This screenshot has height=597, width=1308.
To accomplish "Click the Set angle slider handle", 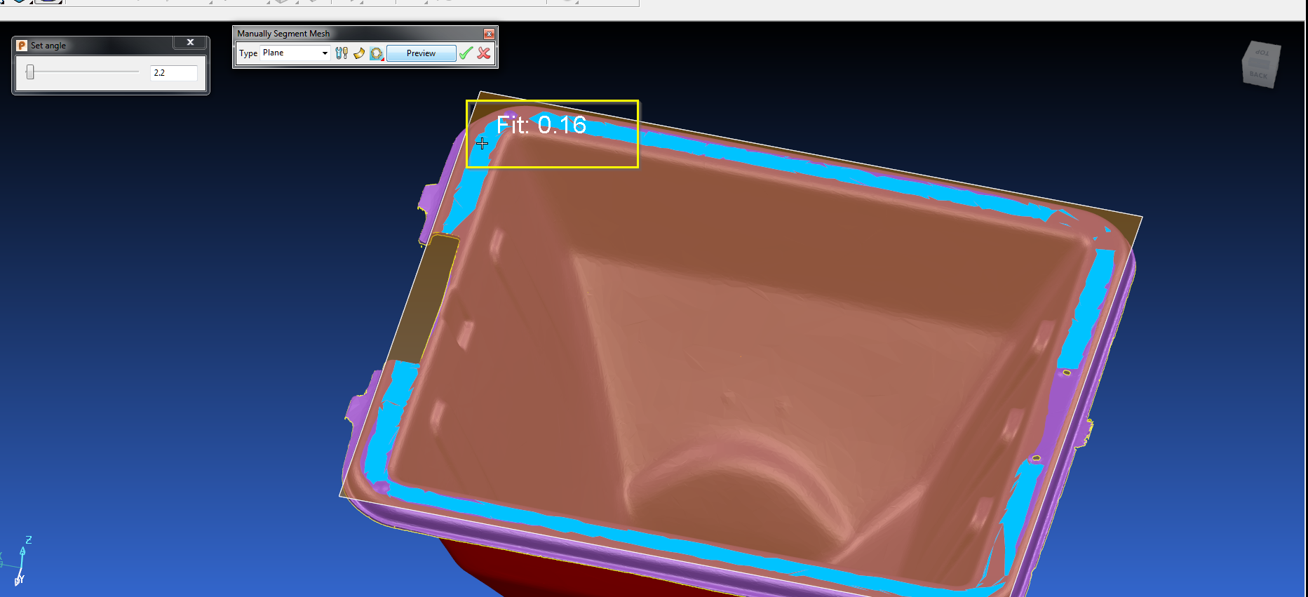I will (x=30, y=72).
